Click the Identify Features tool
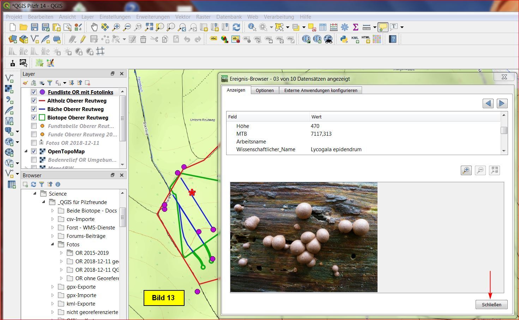This screenshot has width=519, height=320. point(252,27)
